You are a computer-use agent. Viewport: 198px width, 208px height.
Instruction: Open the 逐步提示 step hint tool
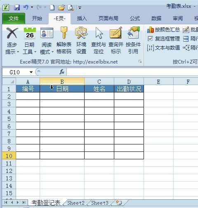12,40
